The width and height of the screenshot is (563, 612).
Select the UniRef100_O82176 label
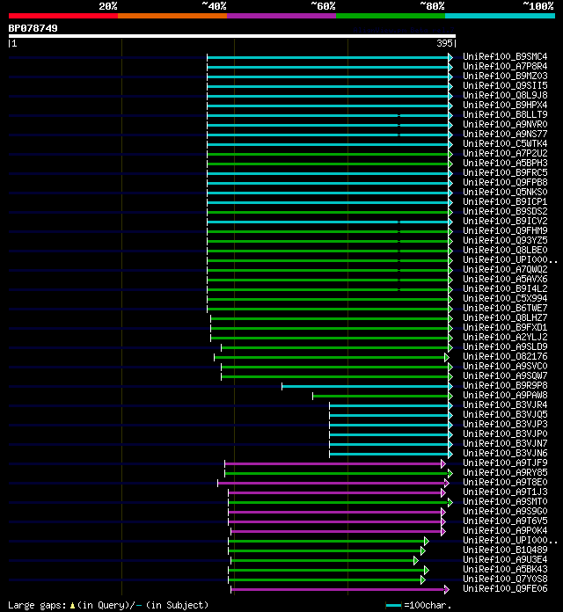505,356
